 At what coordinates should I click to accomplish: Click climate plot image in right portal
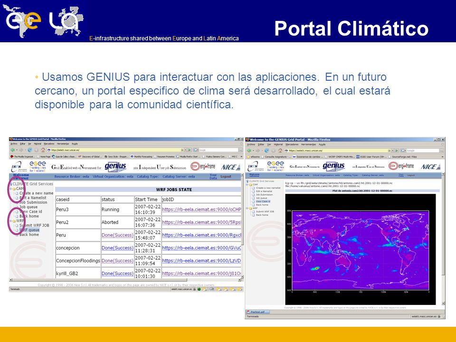[361, 249]
